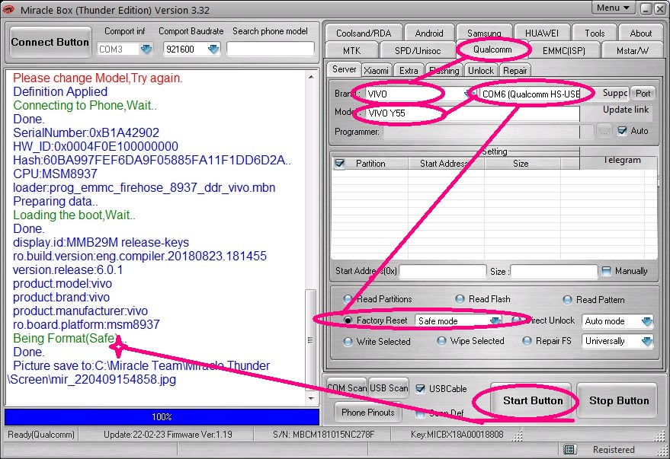Screen dimensions: 670x459
Task: Select the Read Partitions radio button
Action: 348,299
